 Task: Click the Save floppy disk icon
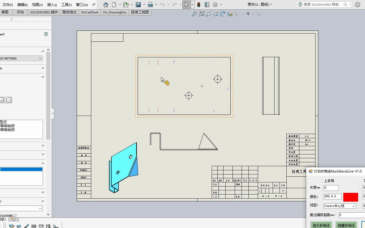(138, 5)
